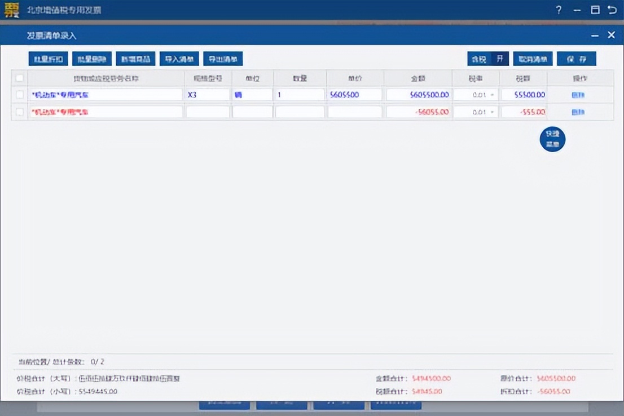Click the restore/refresh icon in the title bar
This screenshot has height=416, width=624.
[x=613, y=10]
